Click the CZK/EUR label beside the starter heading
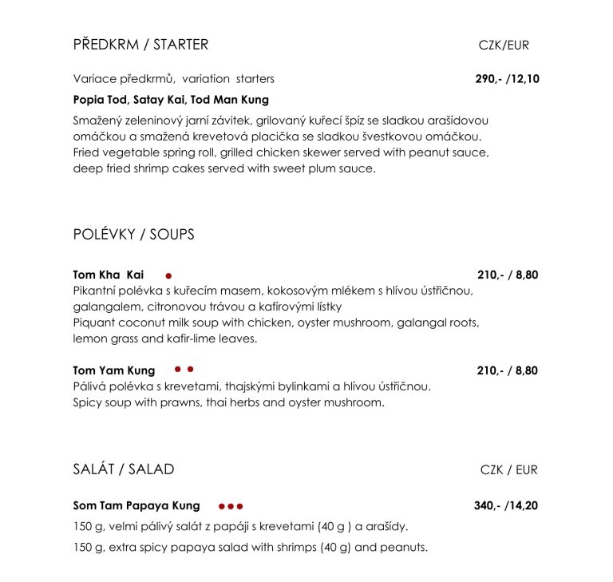Viewport: 613px width, 582px height. click(x=504, y=46)
